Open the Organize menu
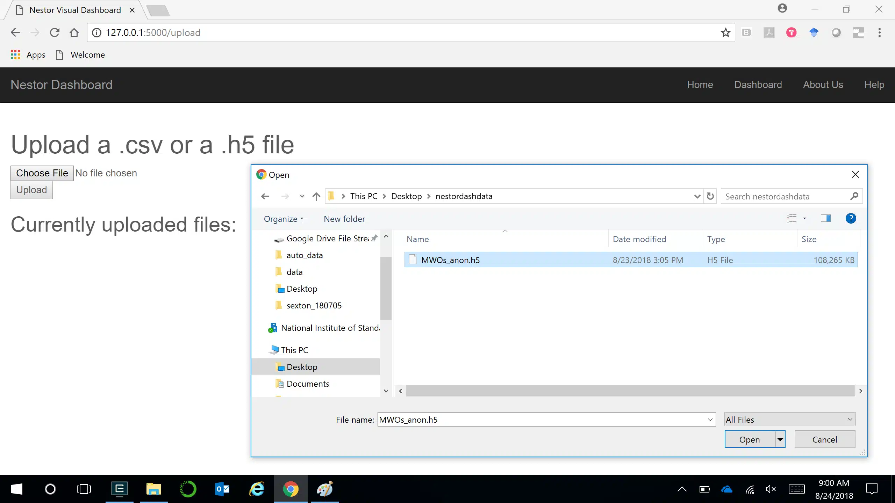The image size is (895, 503). click(x=284, y=219)
